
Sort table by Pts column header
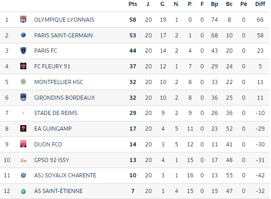click(133, 4)
